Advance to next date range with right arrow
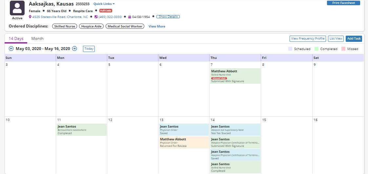Viewport: 368px width, 174px height. pos(74,49)
